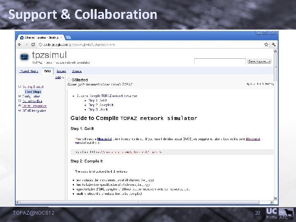Minimize the Chrome browser window
The height and width of the screenshot is (222, 296).
pos(259,33)
